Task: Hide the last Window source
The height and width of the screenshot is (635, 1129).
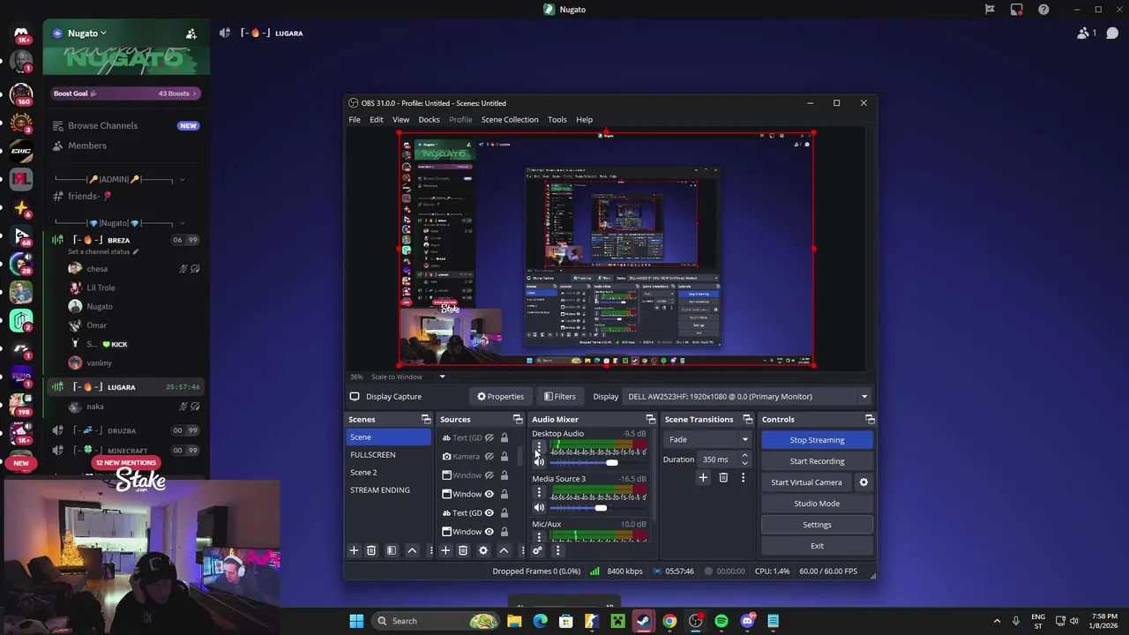Action: click(x=489, y=532)
